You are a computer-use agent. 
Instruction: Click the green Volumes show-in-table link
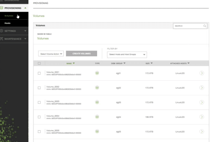coord(43,38)
